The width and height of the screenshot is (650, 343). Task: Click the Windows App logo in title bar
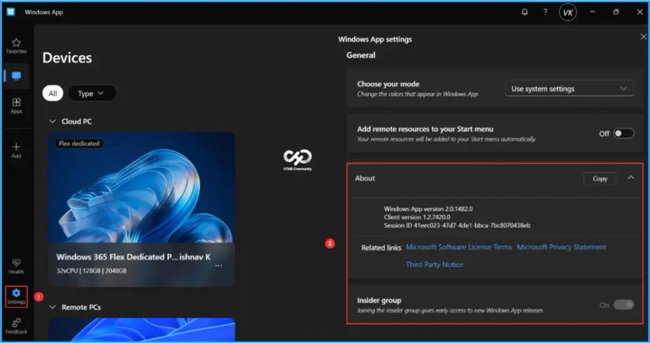click(11, 11)
